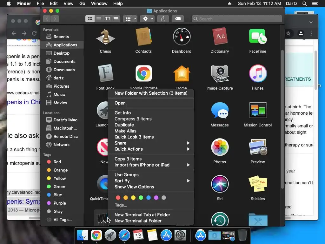Select the Dictionary app icon
This screenshot has width=325, height=244.
(220, 37)
